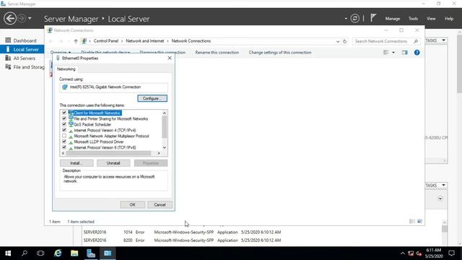
Task: Uncheck Client for Microsoft Networks
Action: pyautogui.click(x=64, y=113)
